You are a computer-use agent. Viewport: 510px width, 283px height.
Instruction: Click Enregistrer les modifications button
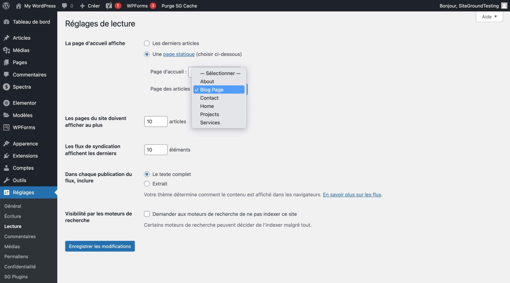(100, 246)
